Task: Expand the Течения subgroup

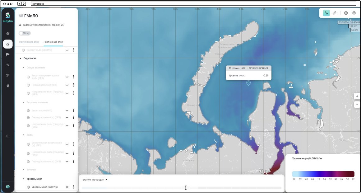Action: [23, 170]
